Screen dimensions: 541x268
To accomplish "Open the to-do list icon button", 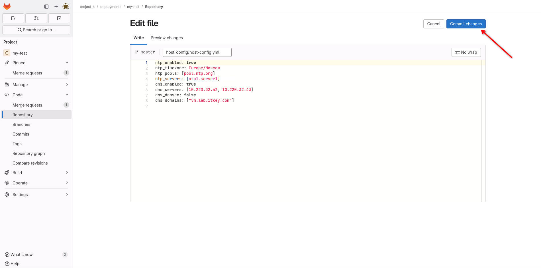I will click(x=59, y=18).
